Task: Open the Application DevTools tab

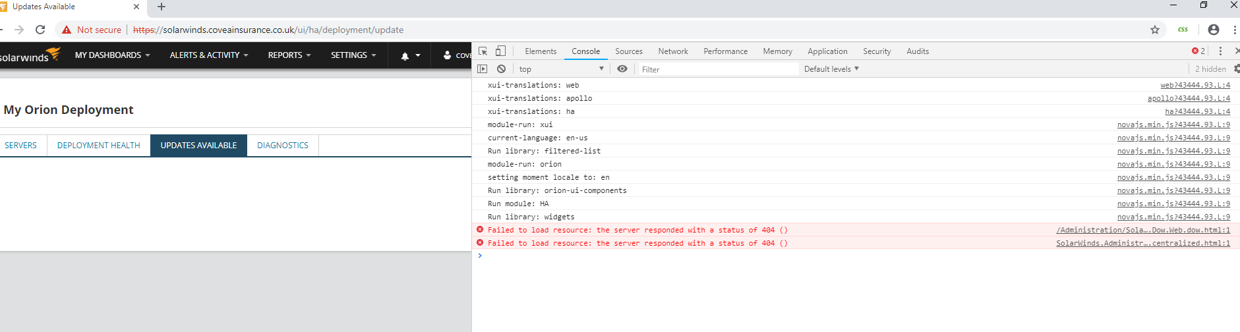Action: (827, 51)
